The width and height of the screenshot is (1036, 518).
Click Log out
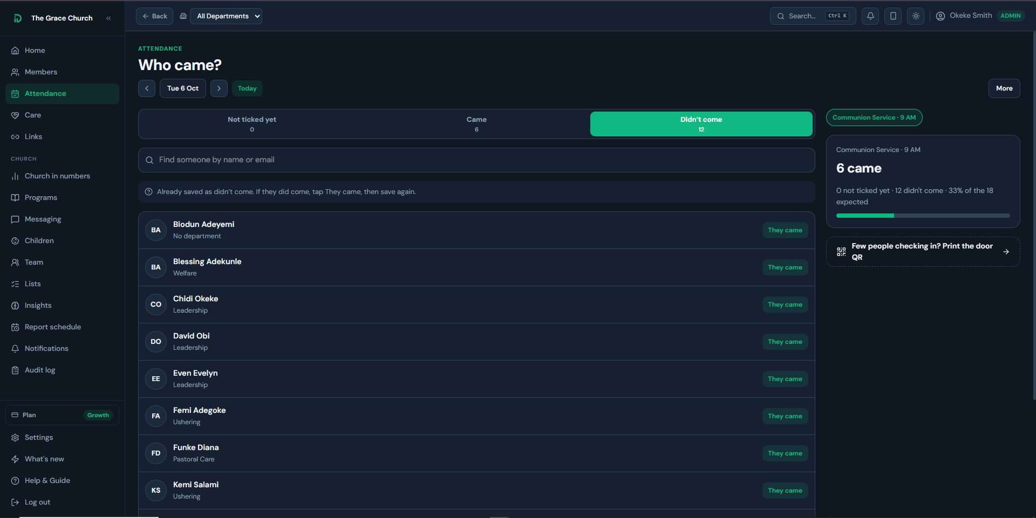[62, 502]
